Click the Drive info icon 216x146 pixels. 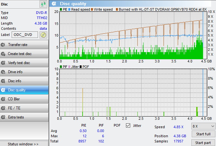tap(3, 72)
